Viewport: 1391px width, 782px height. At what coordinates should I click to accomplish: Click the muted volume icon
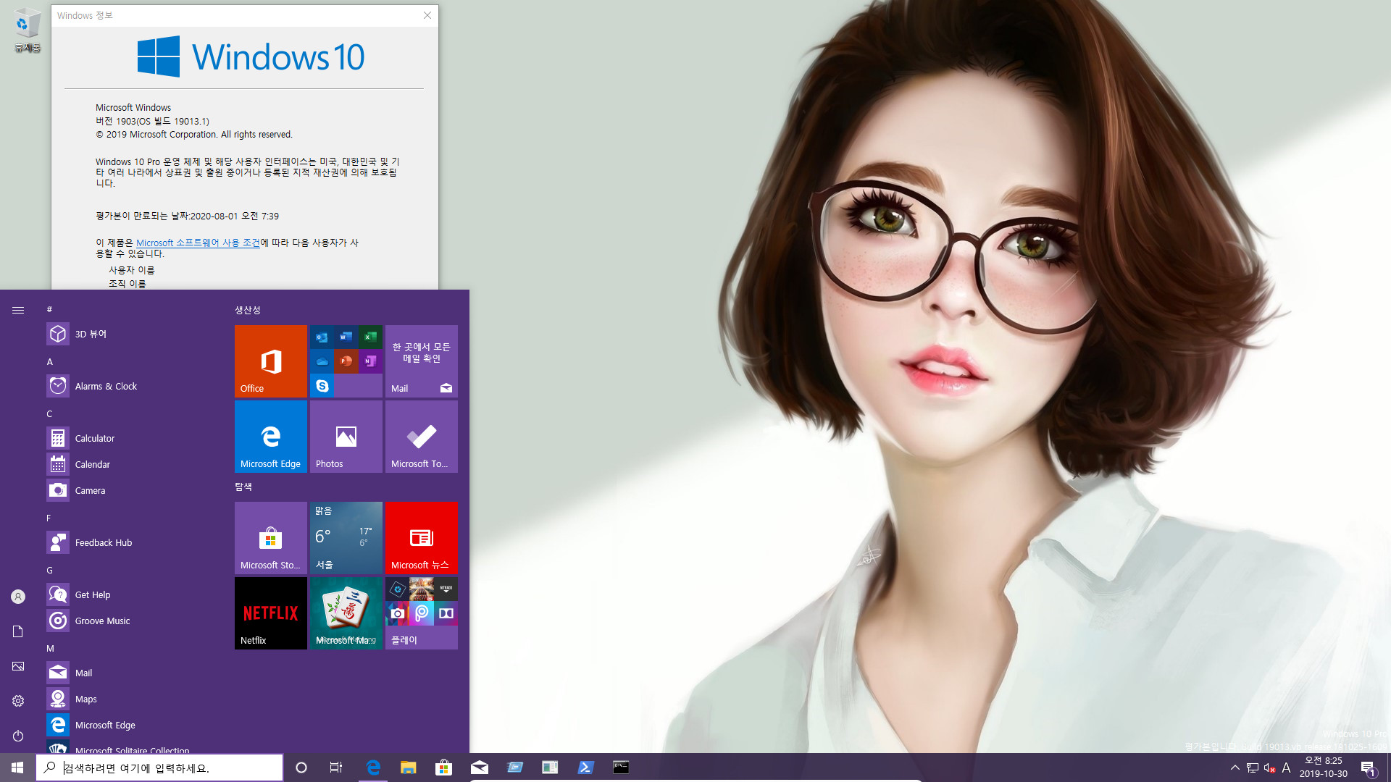[x=1269, y=768]
